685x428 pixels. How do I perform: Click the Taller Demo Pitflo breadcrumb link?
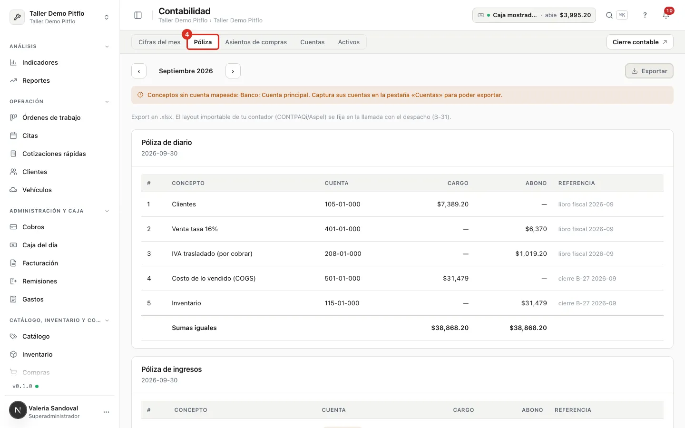pyautogui.click(x=183, y=20)
